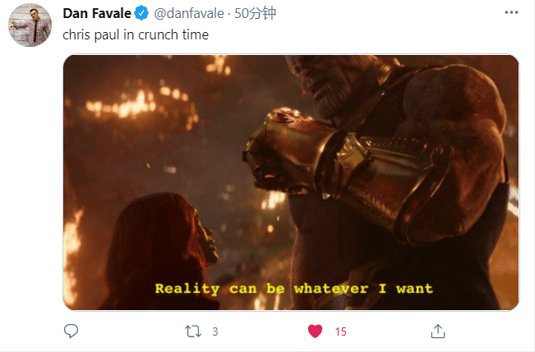535x352 pixels.
Task: Select the "chris paul in crunch time" text
Action: point(136,34)
